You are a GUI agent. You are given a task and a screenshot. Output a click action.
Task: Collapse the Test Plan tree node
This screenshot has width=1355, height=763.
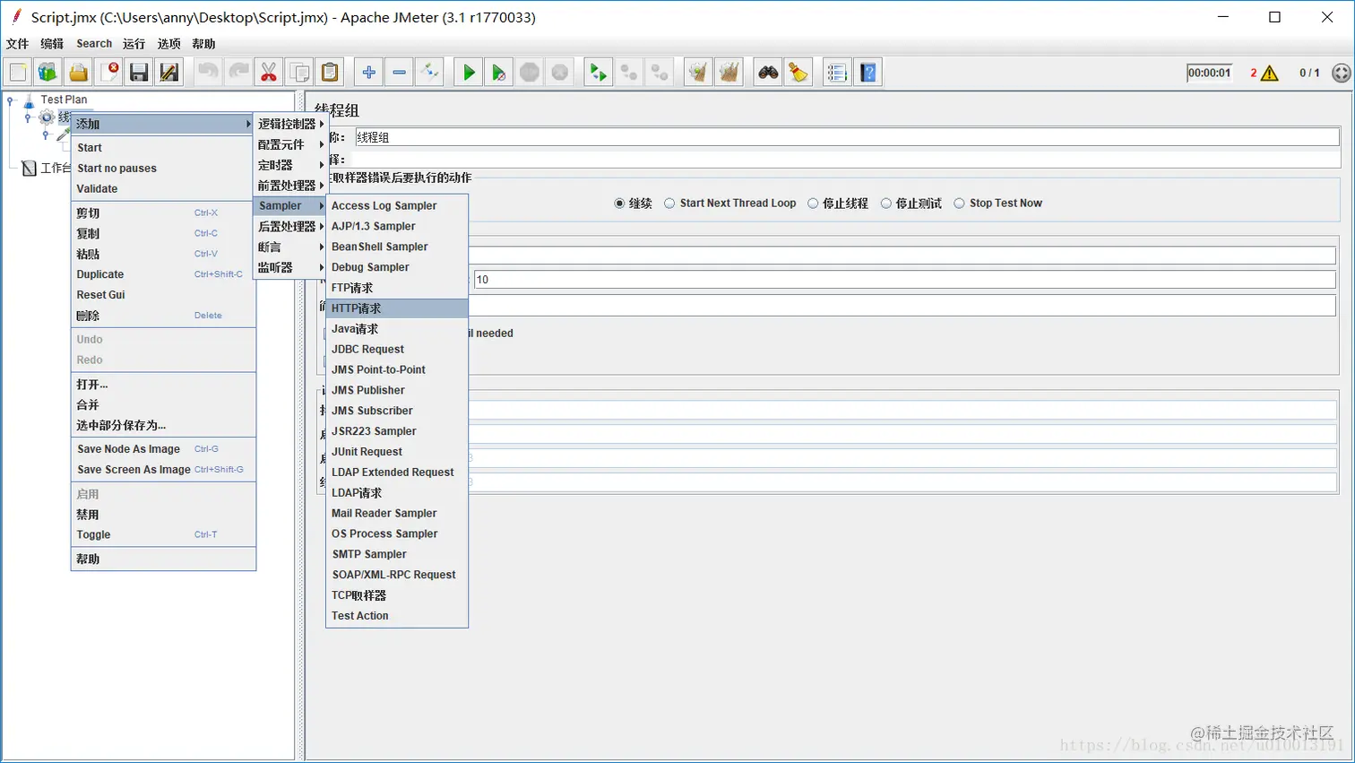(x=11, y=100)
